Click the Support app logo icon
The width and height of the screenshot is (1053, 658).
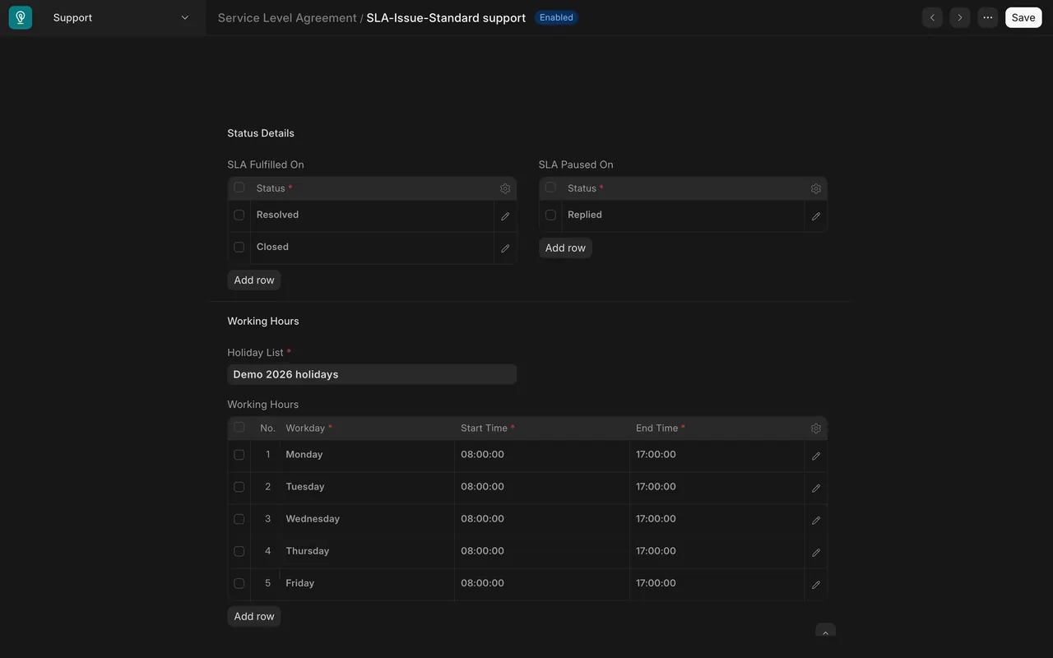coord(21,17)
